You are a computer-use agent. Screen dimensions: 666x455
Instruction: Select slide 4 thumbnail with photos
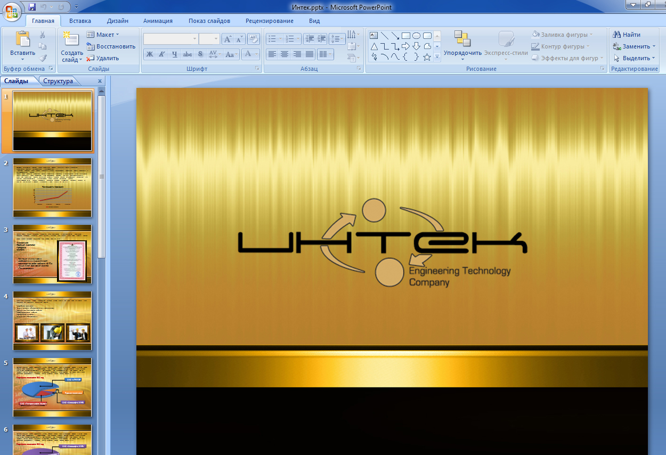tap(52, 321)
